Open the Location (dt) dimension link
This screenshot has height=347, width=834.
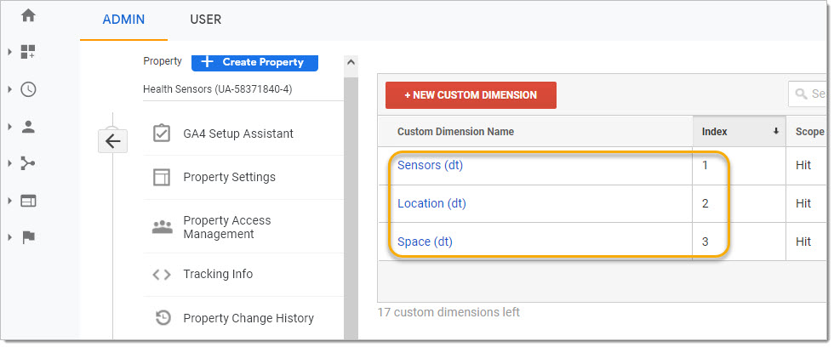click(432, 203)
